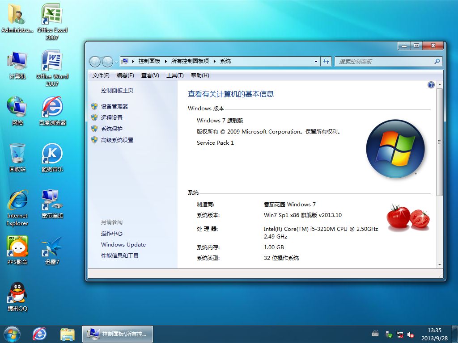This screenshot has width=458, height=343.
Task: Click the 系统 breadcrumb segment
Action: tap(225, 61)
